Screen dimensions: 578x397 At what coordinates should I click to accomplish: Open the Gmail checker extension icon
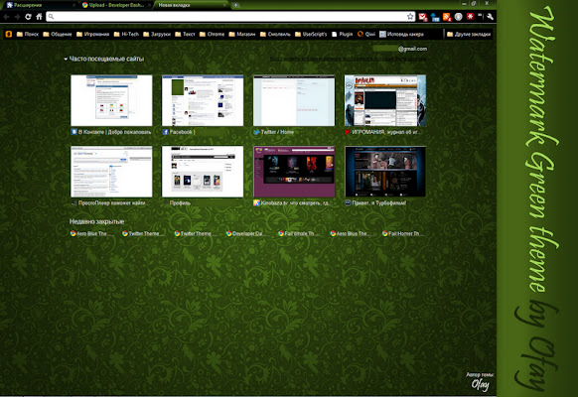[x=423, y=17]
